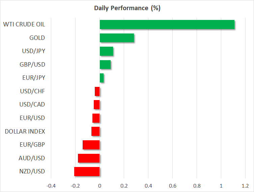Click the 0 x-axis value label

point(100,186)
